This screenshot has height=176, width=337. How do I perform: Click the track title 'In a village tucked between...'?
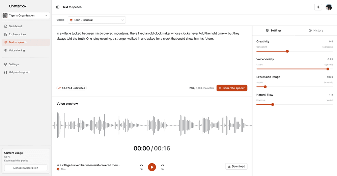click(x=88, y=165)
